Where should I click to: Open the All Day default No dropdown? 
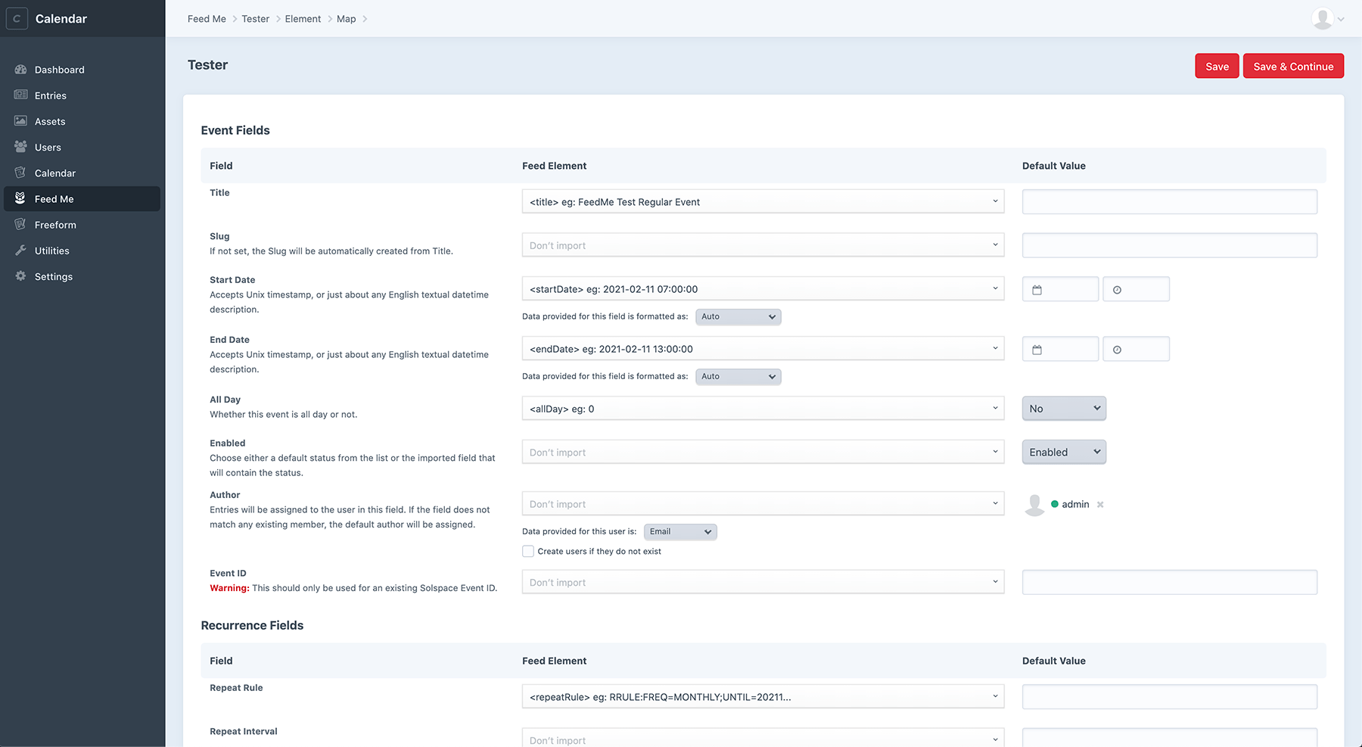(x=1064, y=409)
